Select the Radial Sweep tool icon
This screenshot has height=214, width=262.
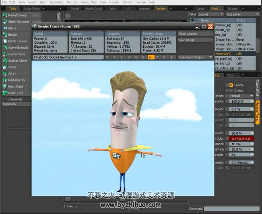coord(5,15)
